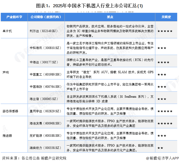The image size is (179, 164).
Task: Click the 中科海讯 description about 海洋工程和水声工程
Action: click(110, 48)
